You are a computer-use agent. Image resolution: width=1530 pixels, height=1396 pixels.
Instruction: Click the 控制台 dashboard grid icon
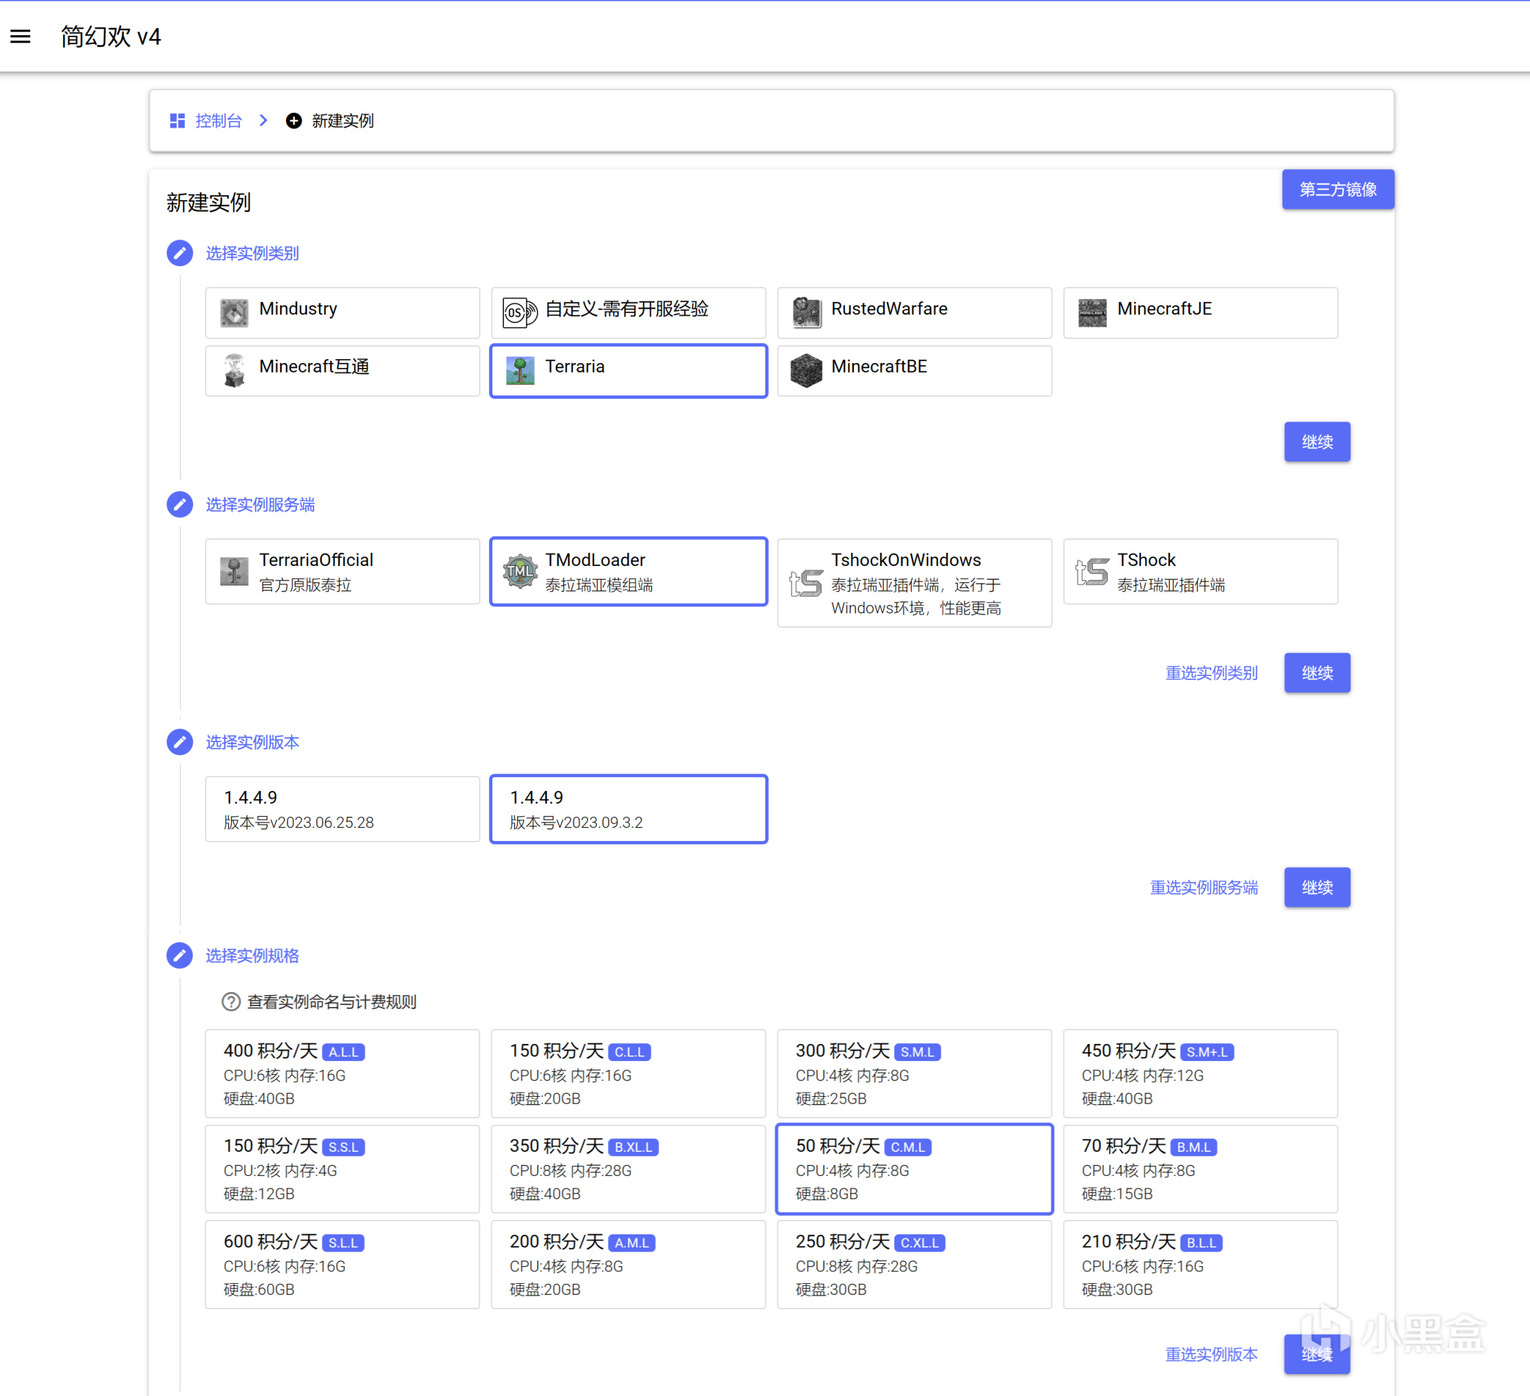(177, 121)
